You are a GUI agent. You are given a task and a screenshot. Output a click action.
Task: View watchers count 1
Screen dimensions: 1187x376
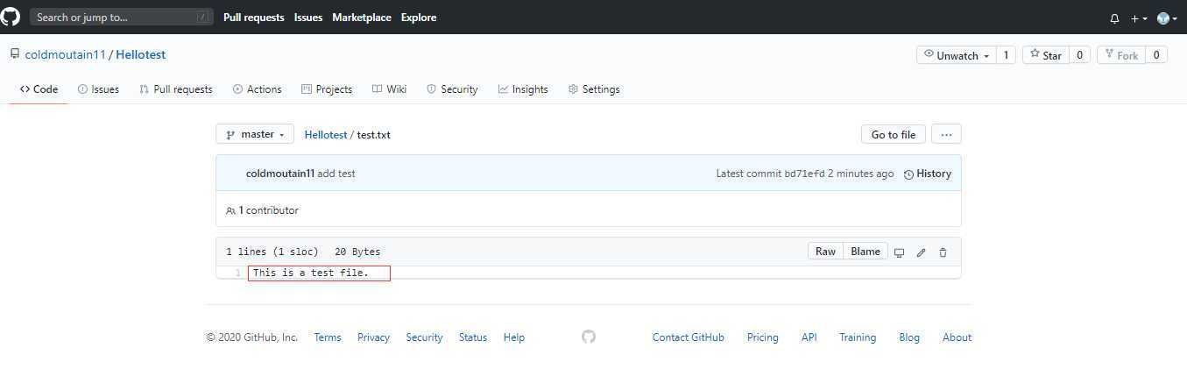[x=1007, y=55]
